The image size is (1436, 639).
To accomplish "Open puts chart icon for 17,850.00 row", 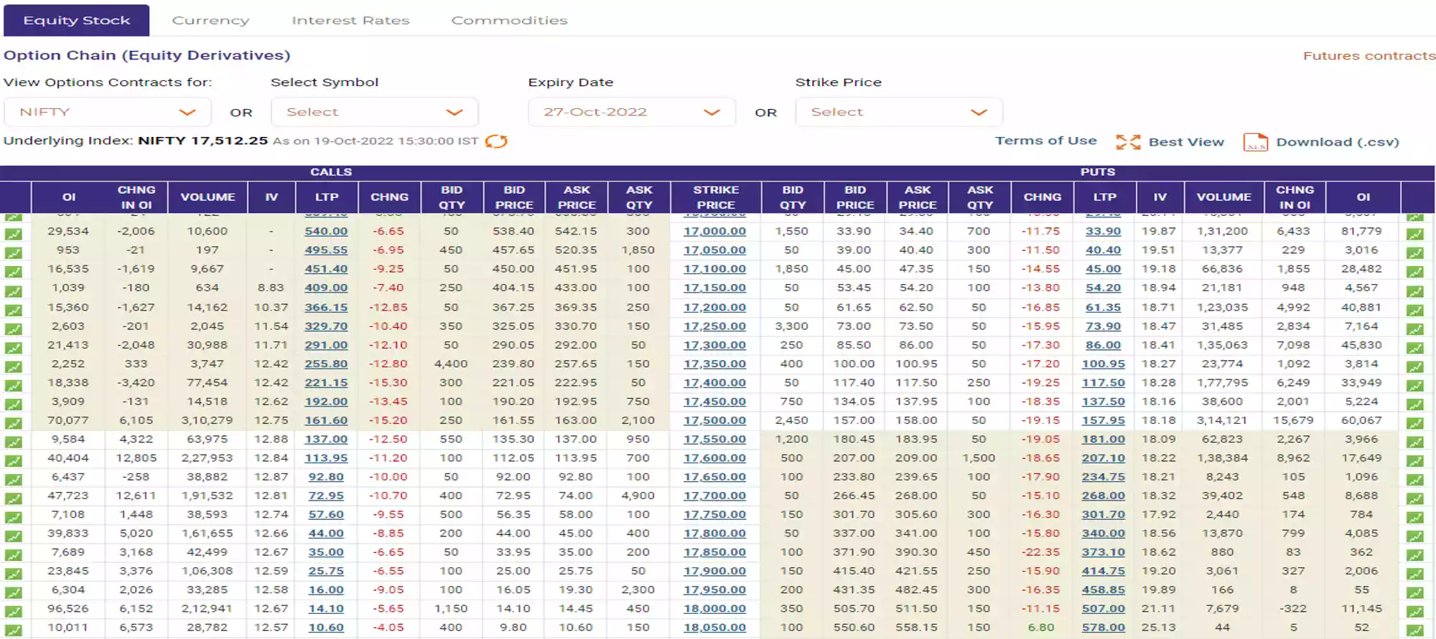I will point(1415,555).
